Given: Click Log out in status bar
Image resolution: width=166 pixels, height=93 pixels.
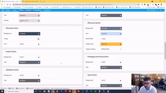Looking at the screenshot, I should tap(37, 88).
